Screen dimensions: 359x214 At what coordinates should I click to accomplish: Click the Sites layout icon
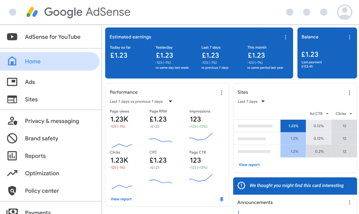[12, 100]
